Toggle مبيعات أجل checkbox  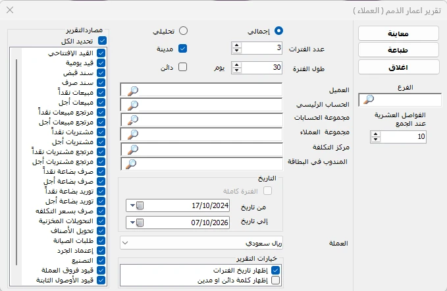101,102
